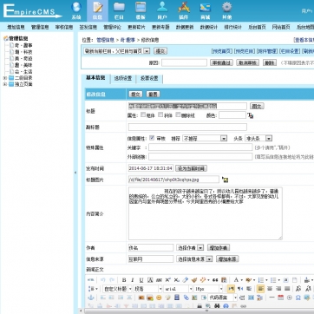Screen dimensions: 314x314
Task: Click the 管理信息 breadcrumb link
Action: point(105,40)
